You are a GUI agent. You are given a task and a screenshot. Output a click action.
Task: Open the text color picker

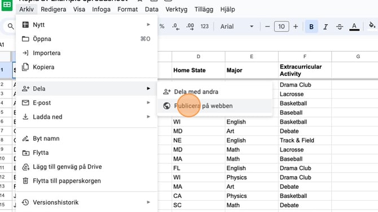tap(354, 27)
